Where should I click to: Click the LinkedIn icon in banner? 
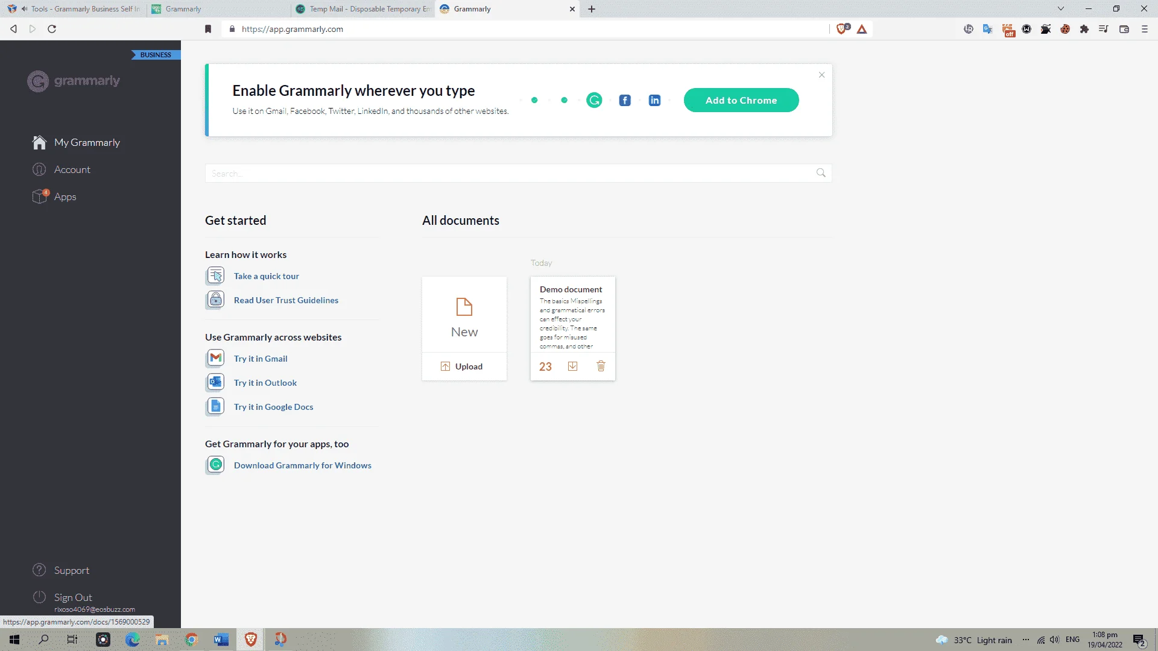654,100
